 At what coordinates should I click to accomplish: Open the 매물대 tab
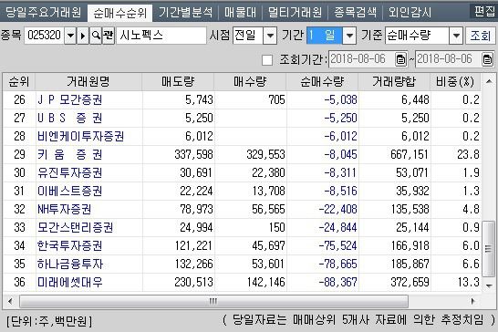coord(240,13)
